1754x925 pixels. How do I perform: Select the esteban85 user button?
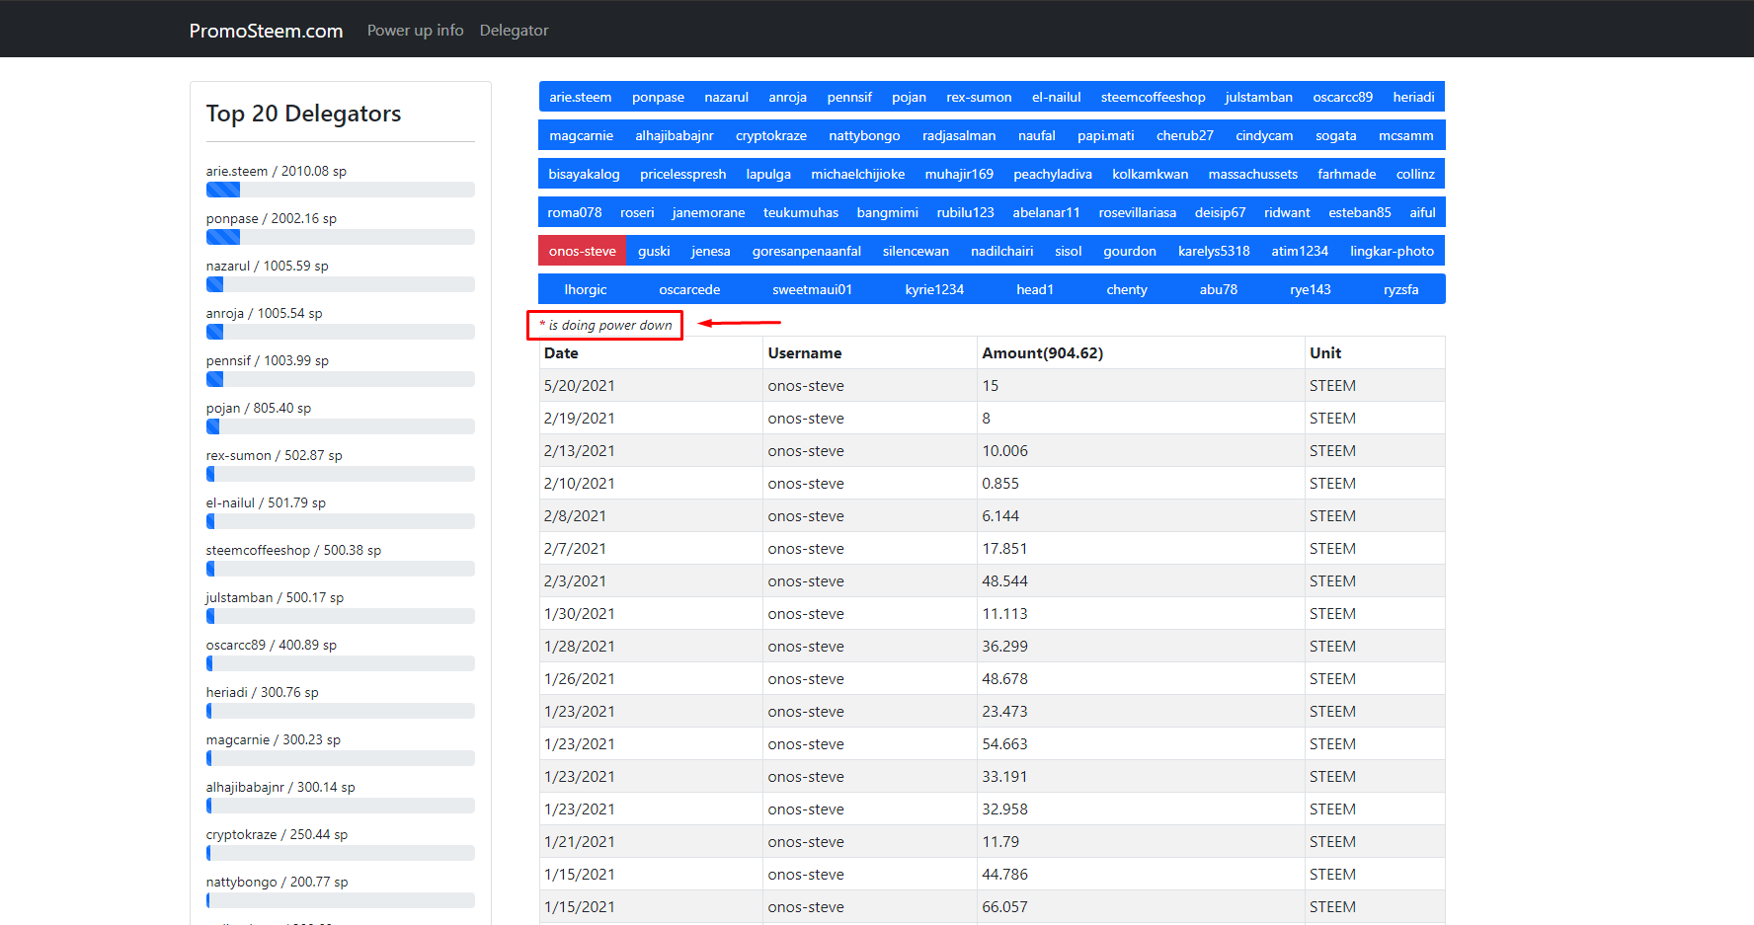pos(1359,212)
